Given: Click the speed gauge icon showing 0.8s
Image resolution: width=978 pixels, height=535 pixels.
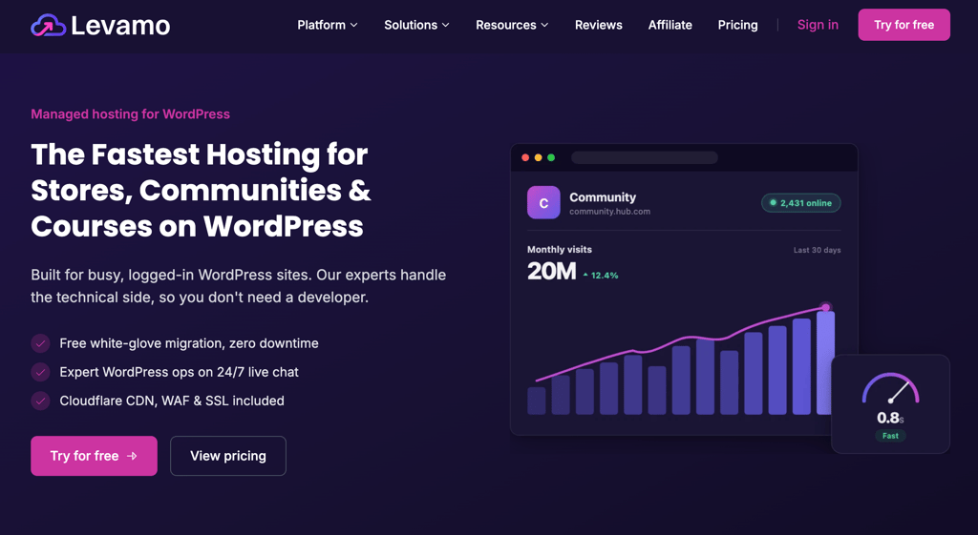Looking at the screenshot, I should pyautogui.click(x=890, y=389).
